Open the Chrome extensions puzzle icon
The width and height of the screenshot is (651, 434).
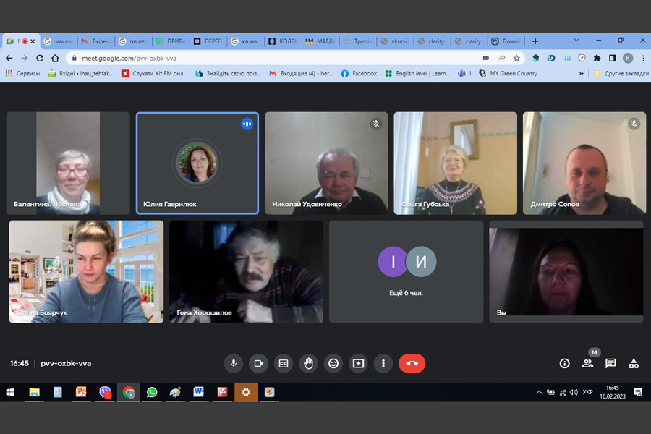(597, 58)
